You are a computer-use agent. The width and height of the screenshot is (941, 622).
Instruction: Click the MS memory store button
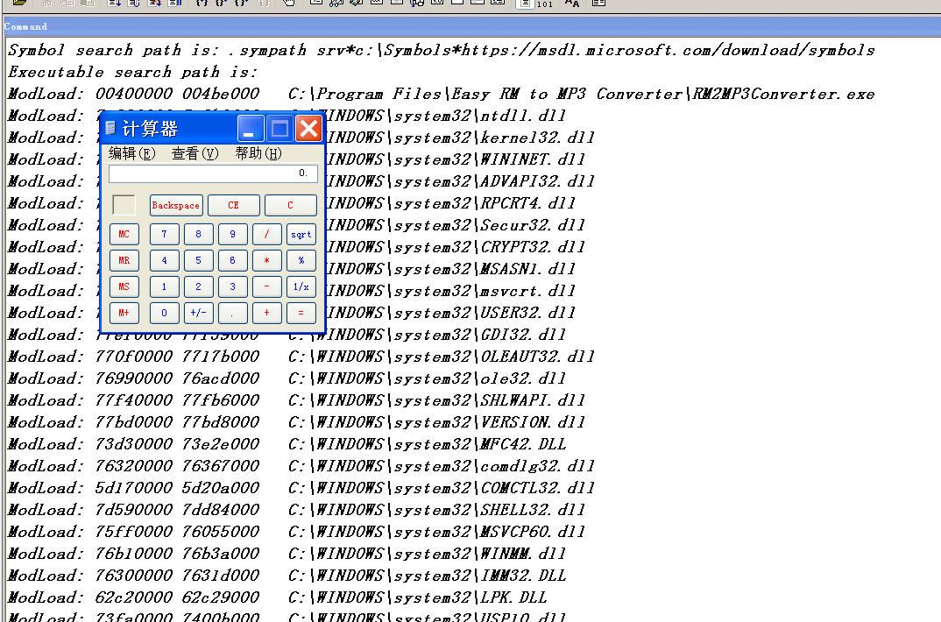124,286
